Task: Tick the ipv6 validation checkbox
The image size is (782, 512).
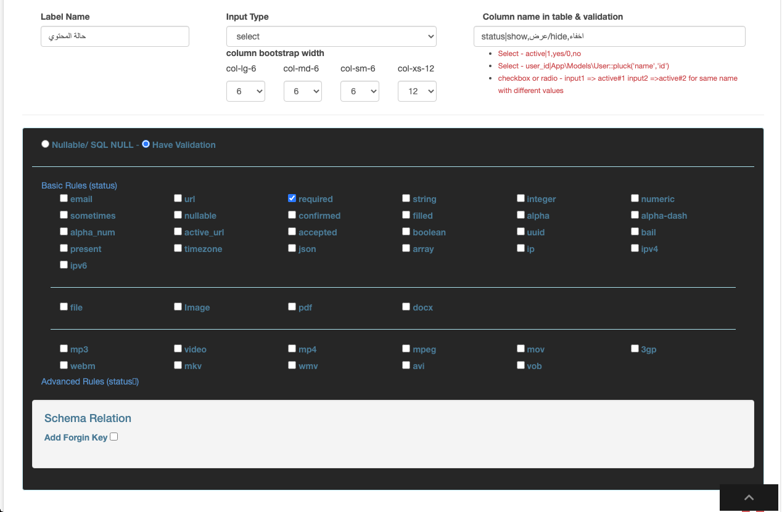Action: tap(64, 265)
